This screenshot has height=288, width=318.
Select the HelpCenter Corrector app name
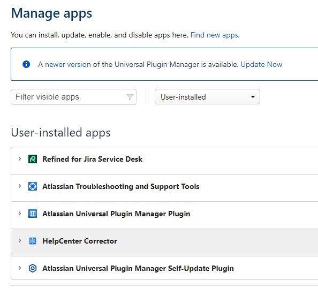point(80,241)
